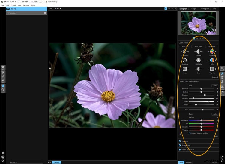This screenshot has width=225, height=164.
Task: Select the Hand pan tool
Action: coord(3,86)
